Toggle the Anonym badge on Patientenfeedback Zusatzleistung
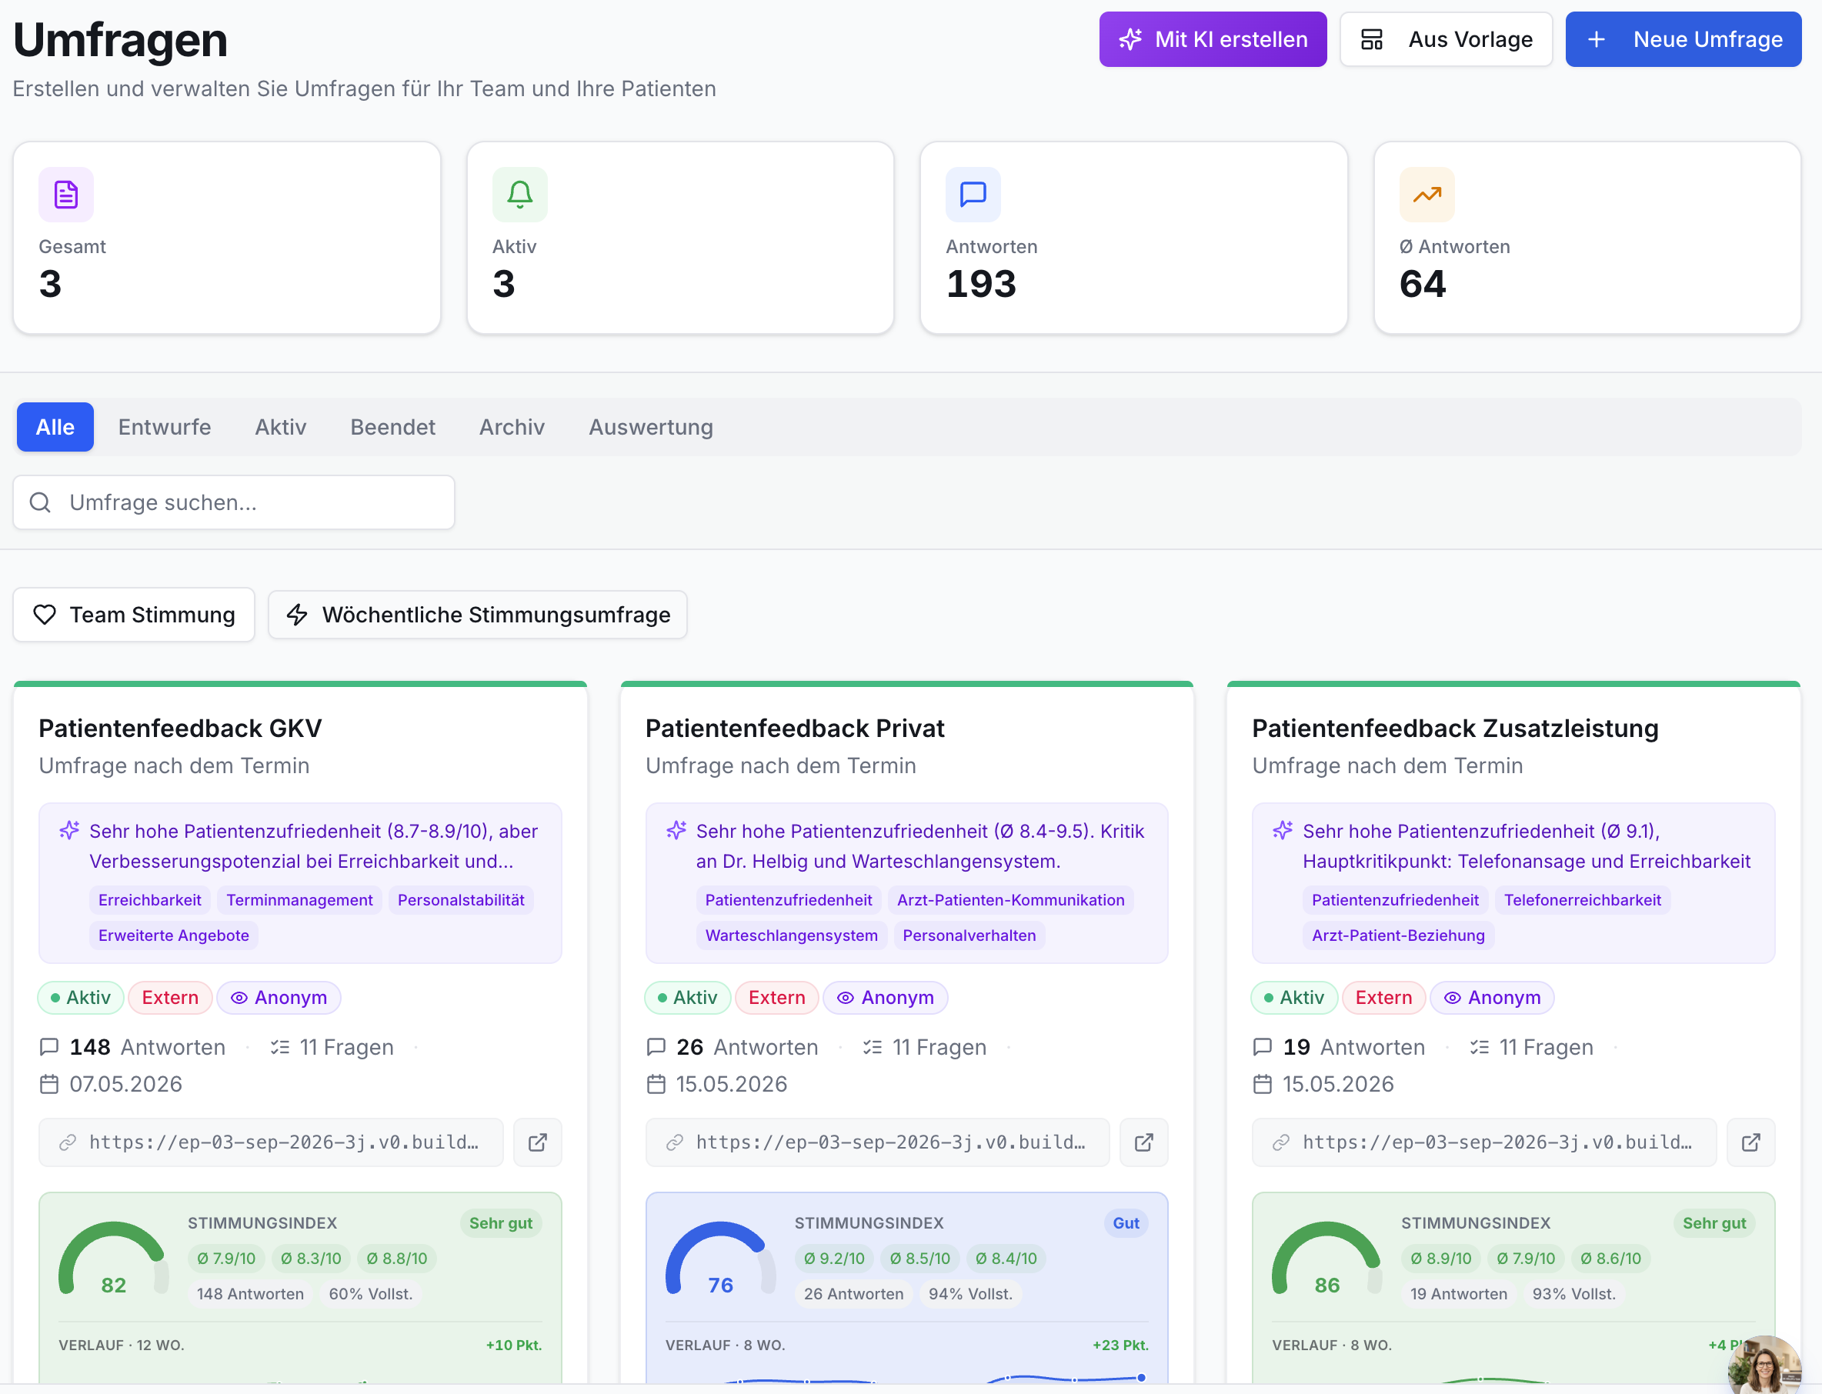 click(1492, 997)
